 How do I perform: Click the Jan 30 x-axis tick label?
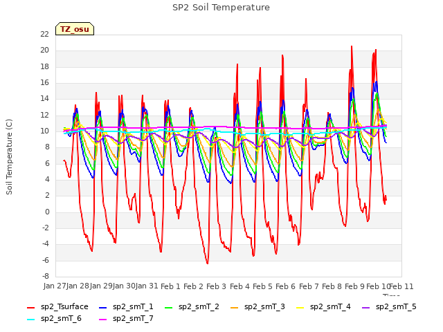tap(124, 286)
